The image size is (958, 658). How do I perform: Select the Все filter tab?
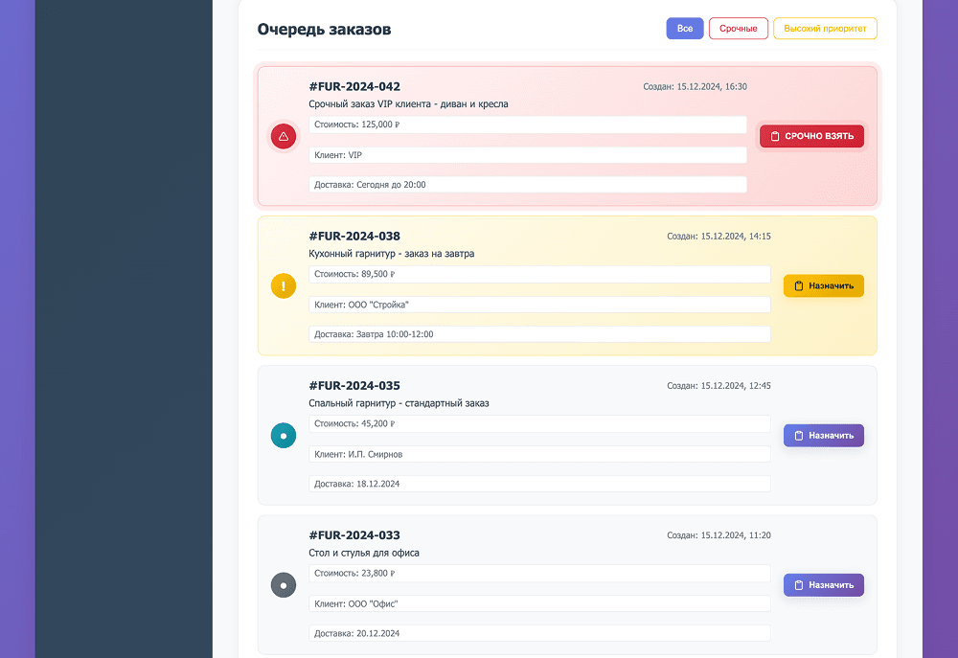(685, 29)
